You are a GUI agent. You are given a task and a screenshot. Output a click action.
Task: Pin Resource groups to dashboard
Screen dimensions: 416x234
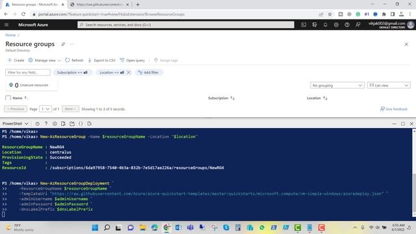pos(63,44)
